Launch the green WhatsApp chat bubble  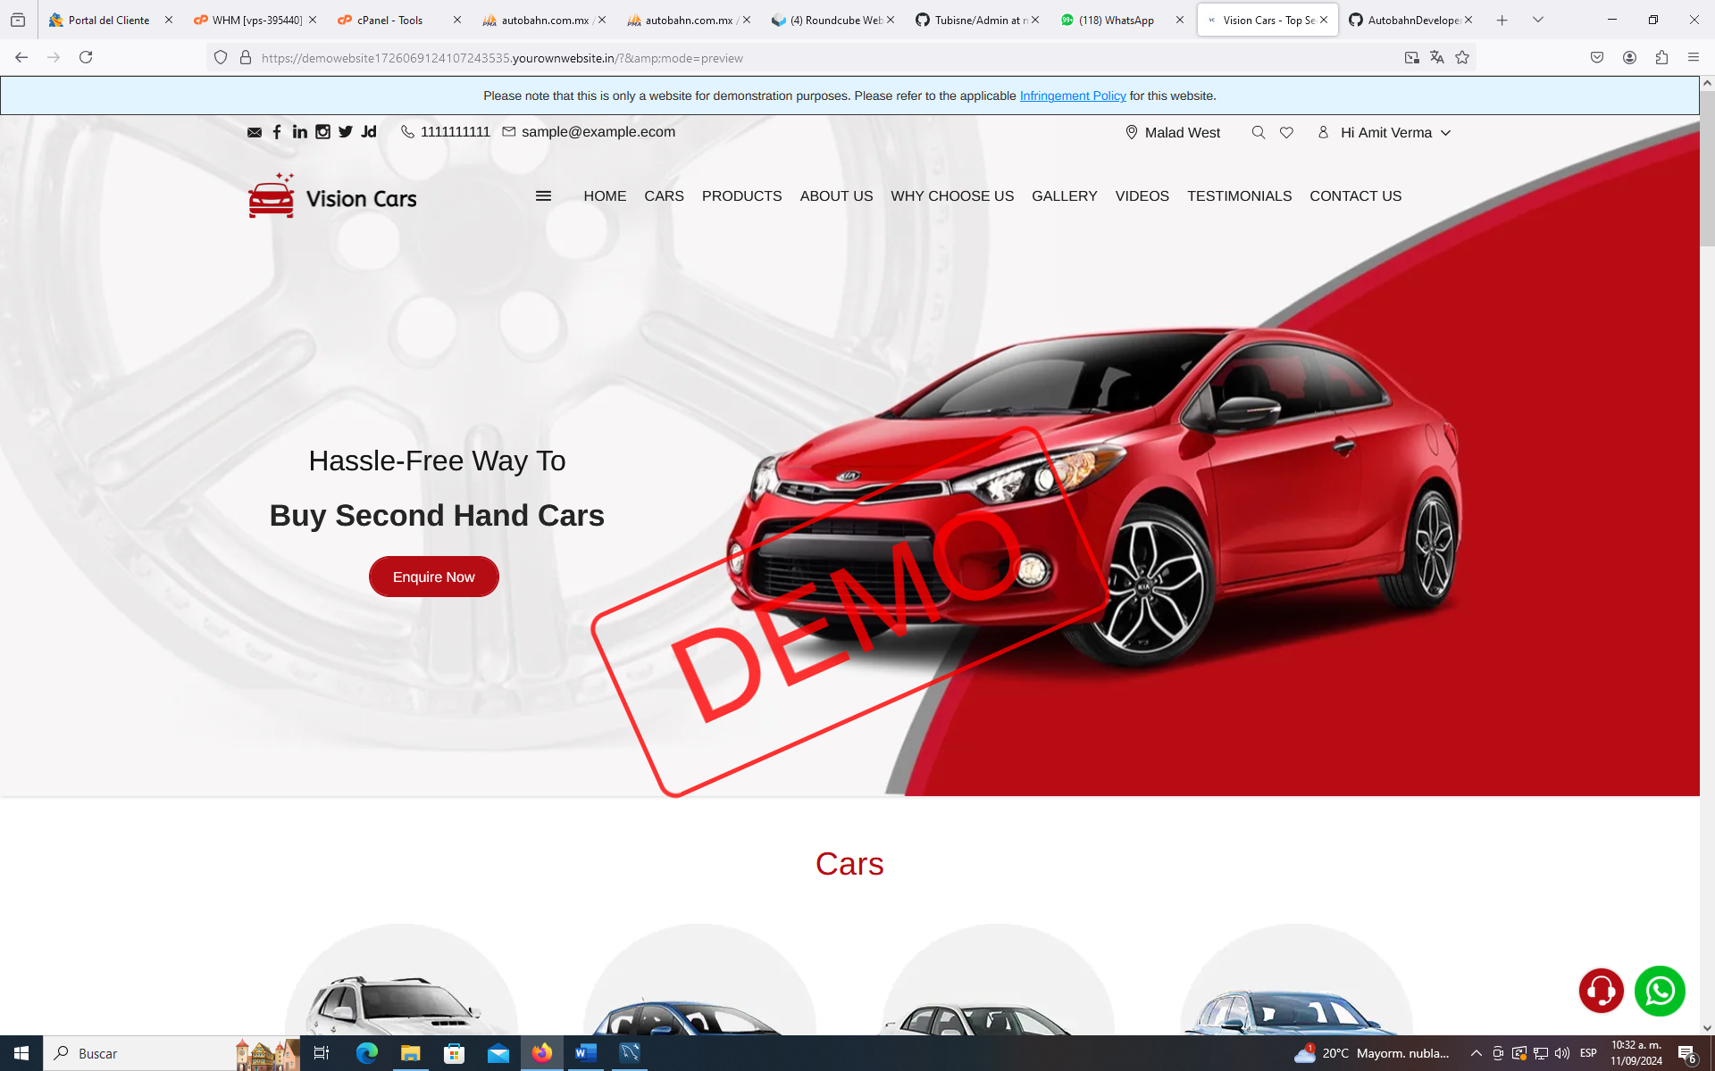1659,991
